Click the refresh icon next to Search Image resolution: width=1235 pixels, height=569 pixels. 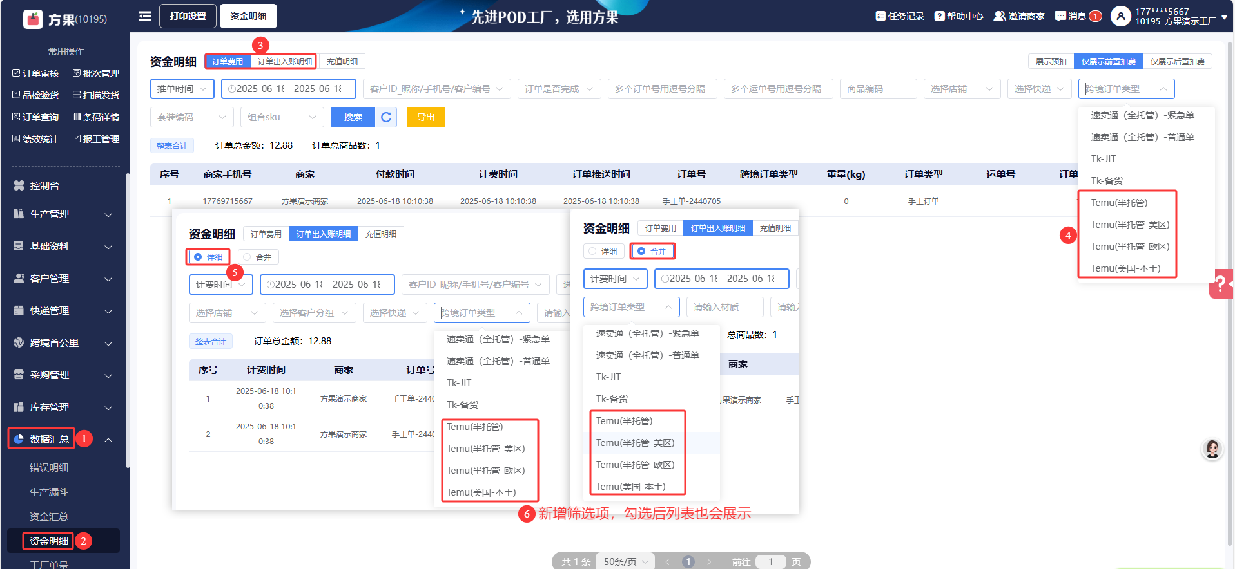click(386, 117)
